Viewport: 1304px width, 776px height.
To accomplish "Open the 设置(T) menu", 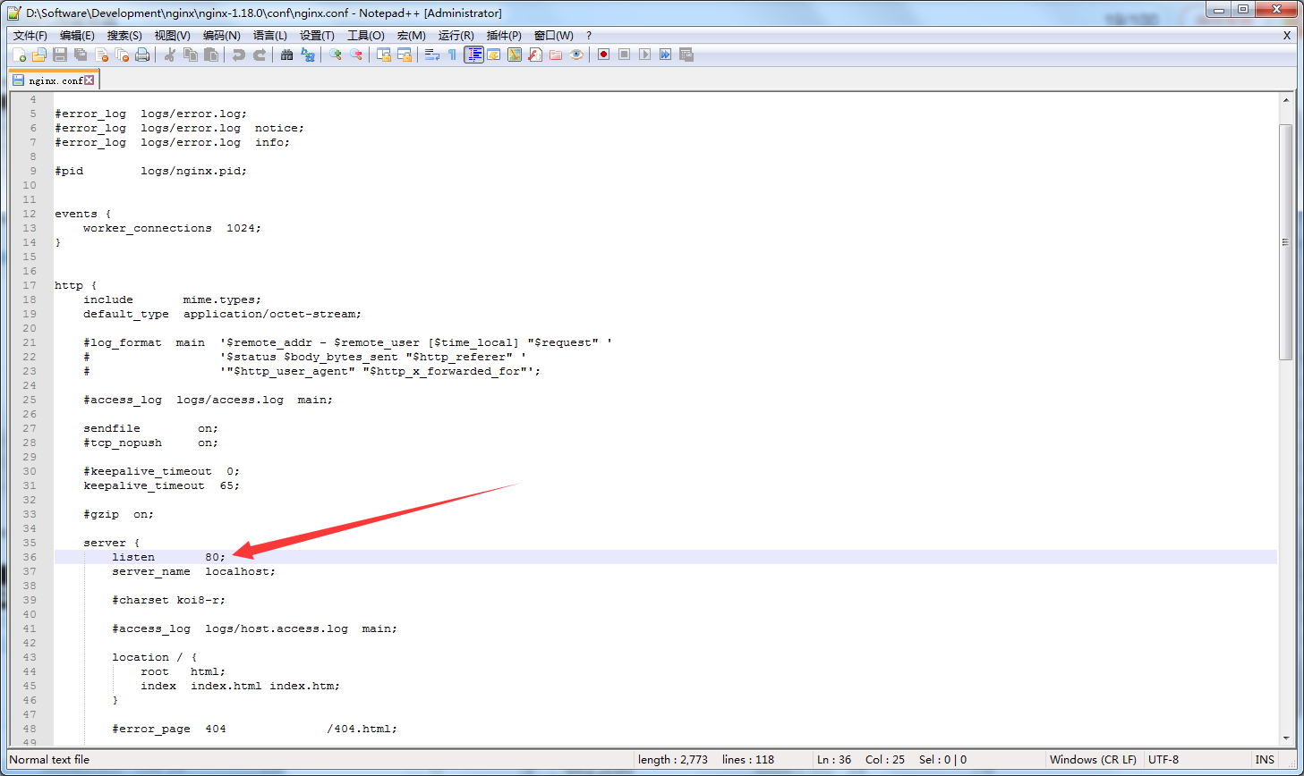I will (x=317, y=36).
